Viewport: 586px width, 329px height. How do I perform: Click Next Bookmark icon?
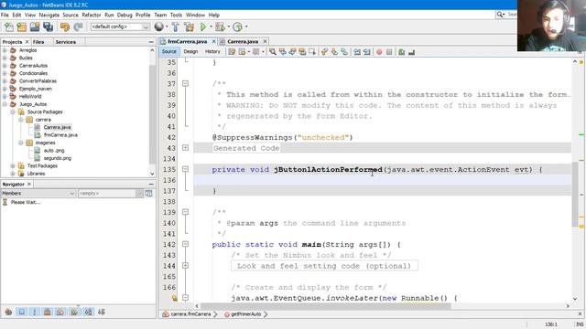[x=334, y=52]
